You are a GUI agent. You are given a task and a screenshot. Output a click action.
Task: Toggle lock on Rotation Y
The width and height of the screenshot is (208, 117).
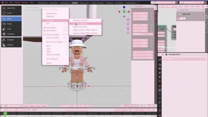(151, 28)
